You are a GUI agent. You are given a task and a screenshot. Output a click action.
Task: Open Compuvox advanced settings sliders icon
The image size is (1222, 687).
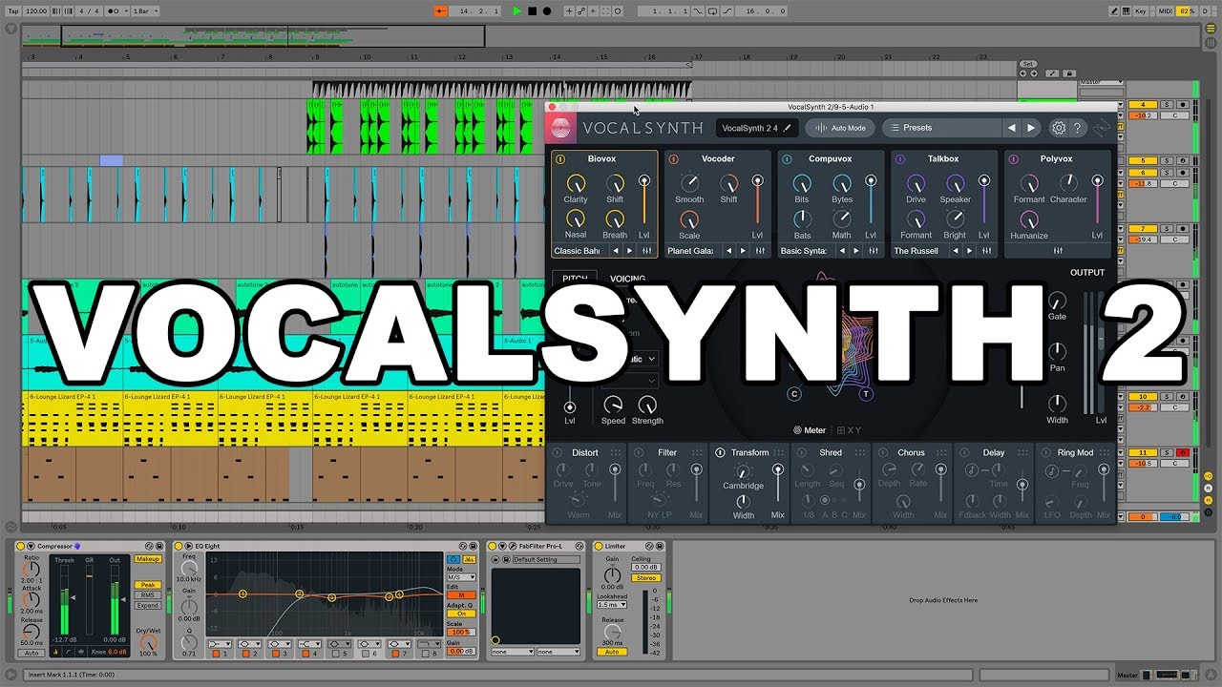tap(874, 251)
